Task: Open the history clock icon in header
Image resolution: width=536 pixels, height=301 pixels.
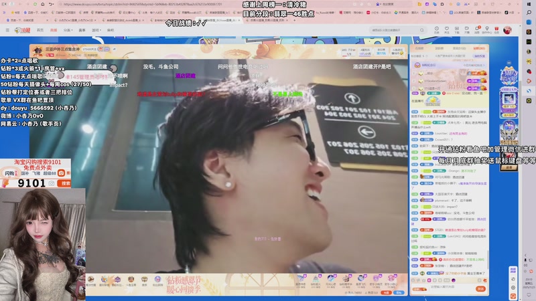Action: [x=437, y=30]
